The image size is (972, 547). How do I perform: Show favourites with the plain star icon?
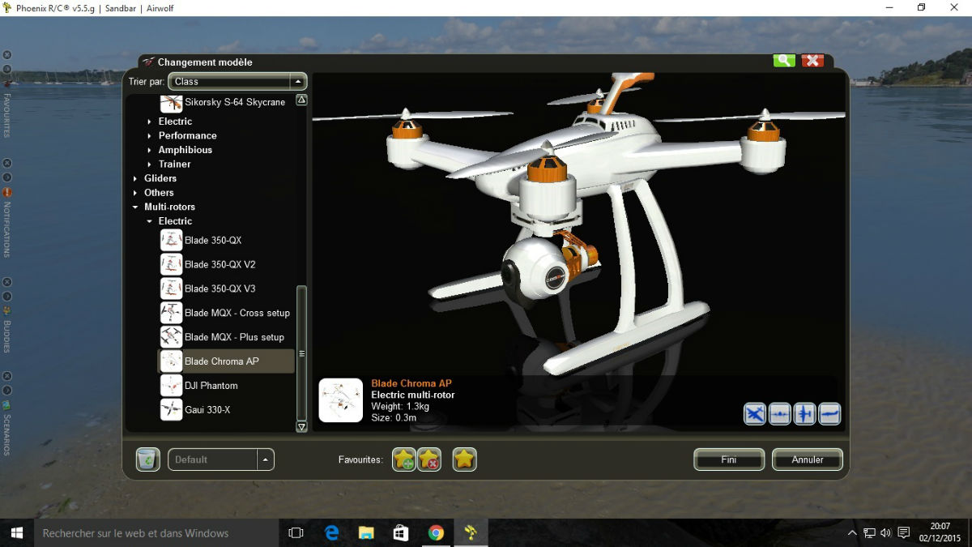coord(464,459)
